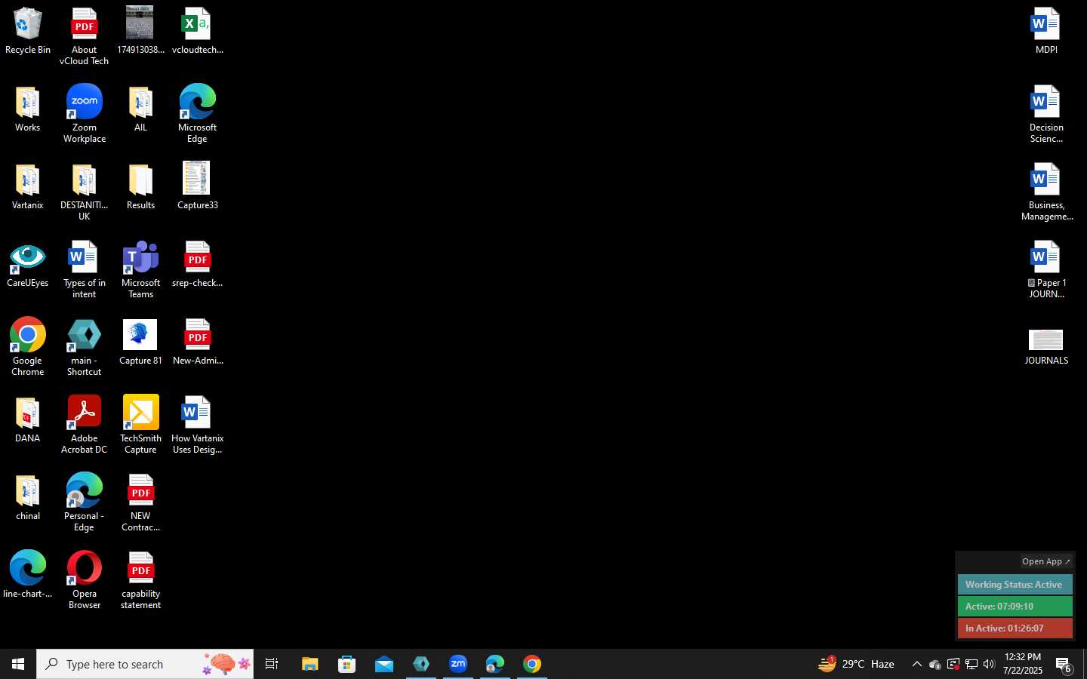Select the Results folder icon
The width and height of the screenshot is (1087, 679).
pyautogui.click(x=140, y=187)
